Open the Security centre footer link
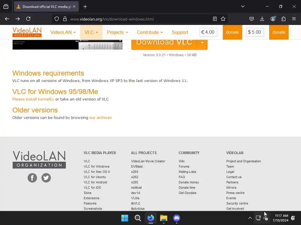Viewport: 301px width, 225px height. [x=237, y=203]
